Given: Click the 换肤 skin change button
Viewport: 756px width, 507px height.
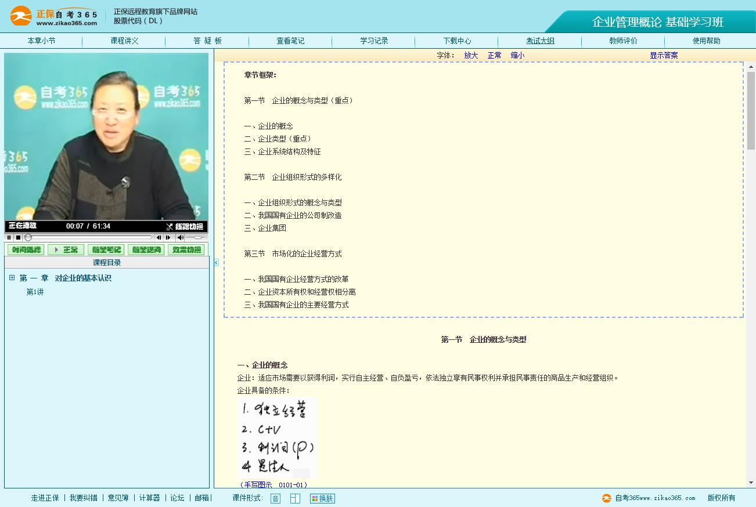Looking at the screenshot, I should point(322,498).
